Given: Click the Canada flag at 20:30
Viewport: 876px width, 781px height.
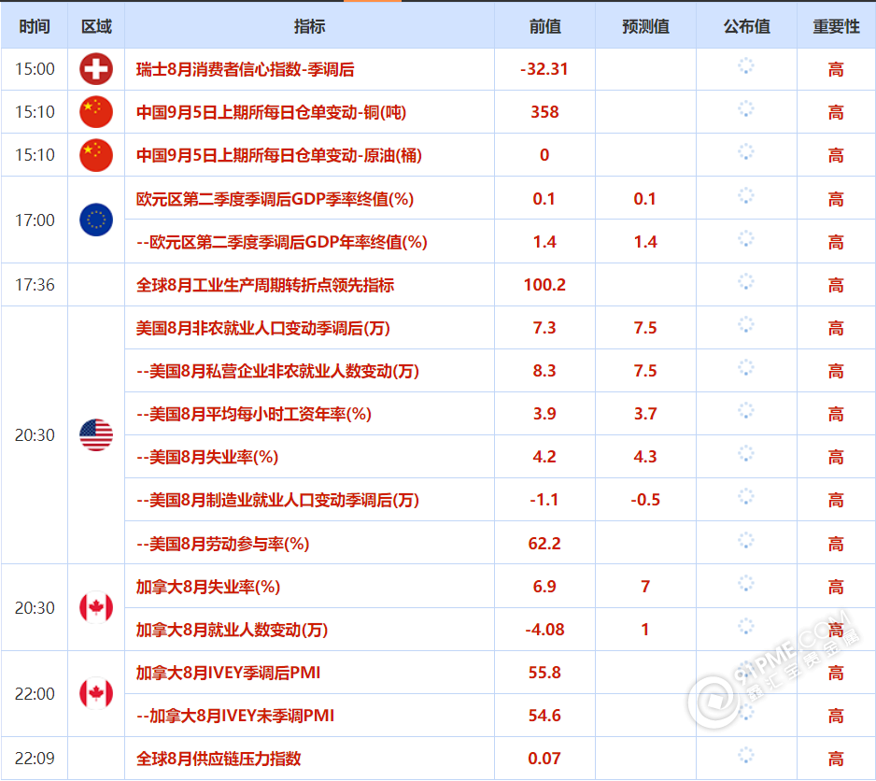Looking at the screenshot, I should pyautogui.click(x=96, y=607).
